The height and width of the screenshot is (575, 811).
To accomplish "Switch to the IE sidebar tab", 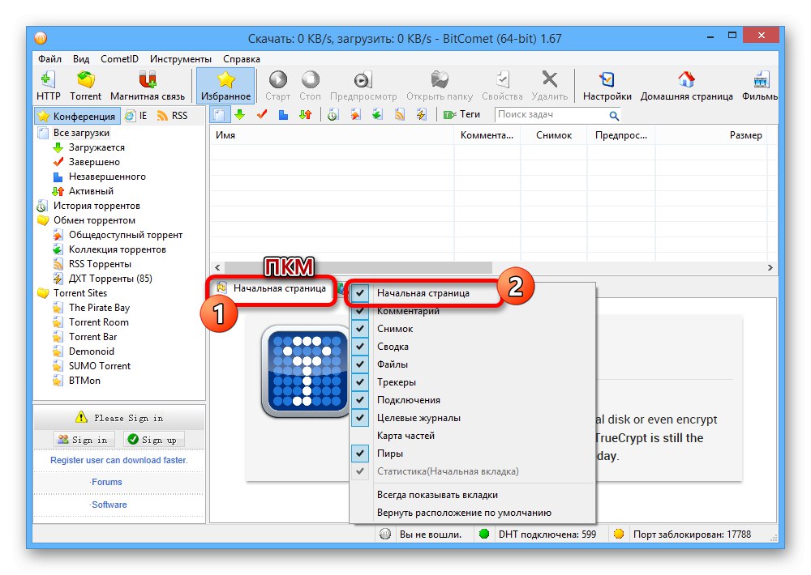I will click(x=137, y=116).
